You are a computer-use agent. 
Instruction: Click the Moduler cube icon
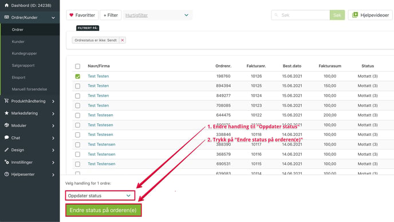pos(6,125)
